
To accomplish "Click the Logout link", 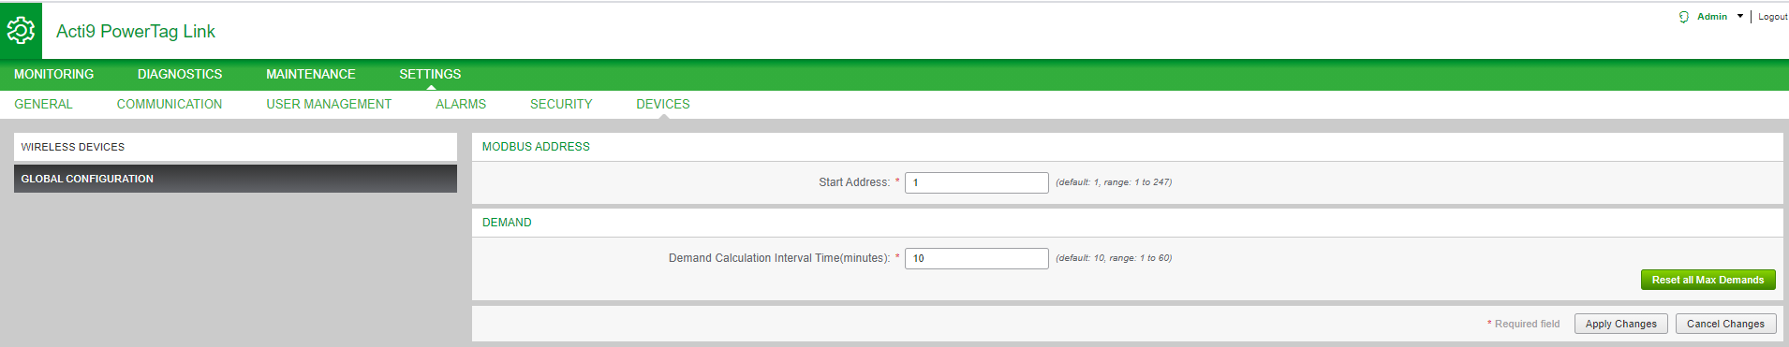I will (1772, 17).
